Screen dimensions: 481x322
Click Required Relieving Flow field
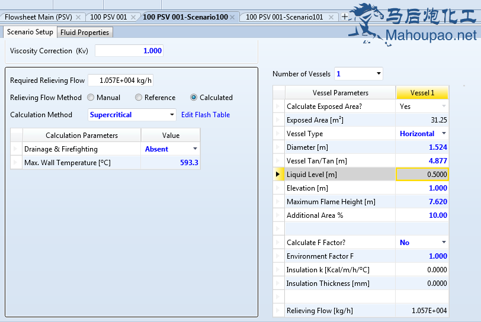coord(121,80)
